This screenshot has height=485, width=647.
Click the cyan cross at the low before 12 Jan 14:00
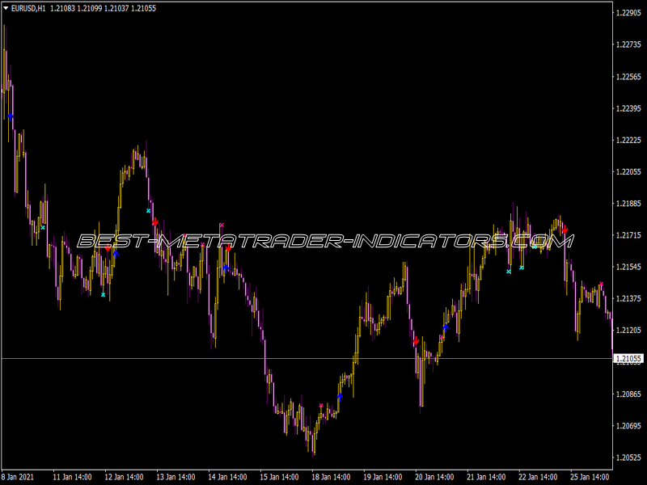(x=104, y=295)
